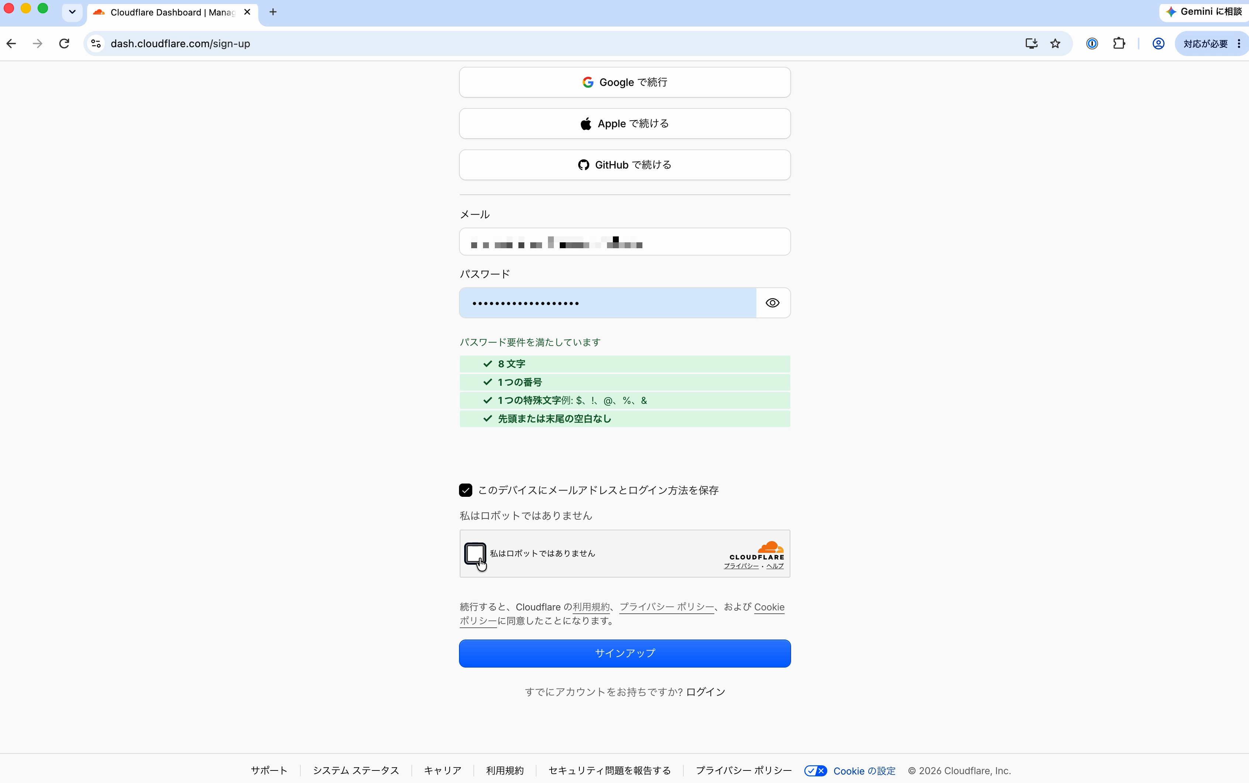Open the キャリア footer link

tap(442, 770)
